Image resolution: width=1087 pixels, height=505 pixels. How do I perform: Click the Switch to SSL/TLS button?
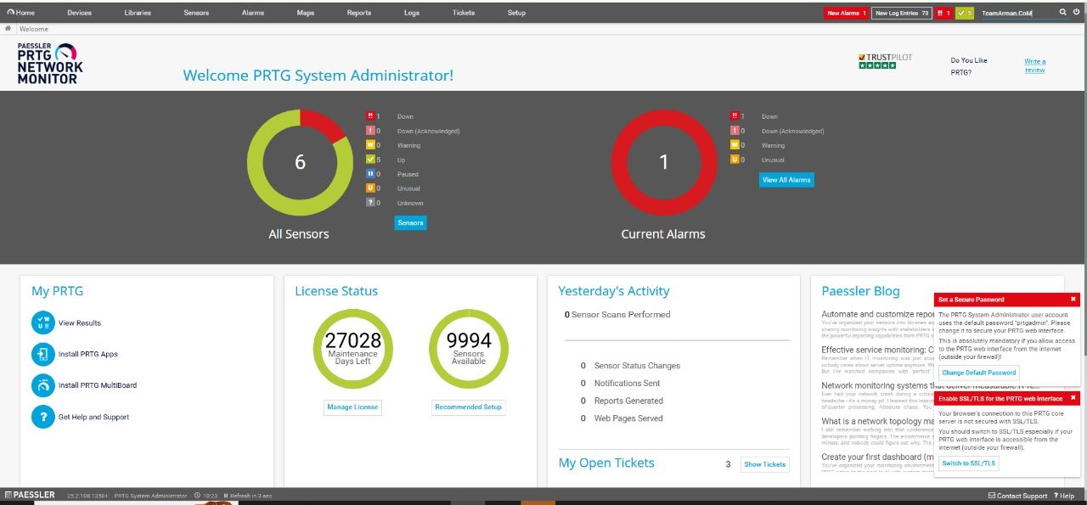click(x=969, y=463)
